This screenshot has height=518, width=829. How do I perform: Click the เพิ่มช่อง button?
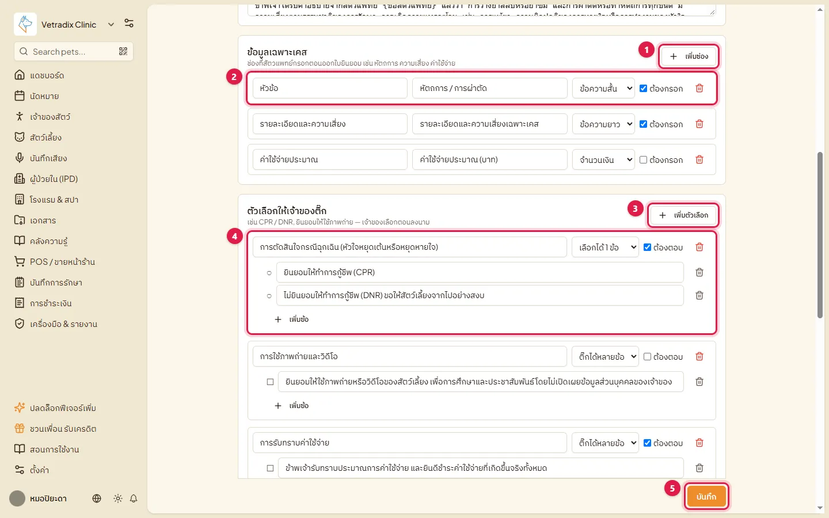point(689,56)
